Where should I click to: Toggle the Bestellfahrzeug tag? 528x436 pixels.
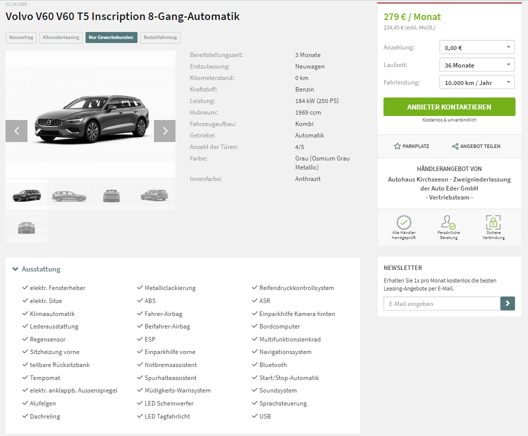tap(160, 37)
